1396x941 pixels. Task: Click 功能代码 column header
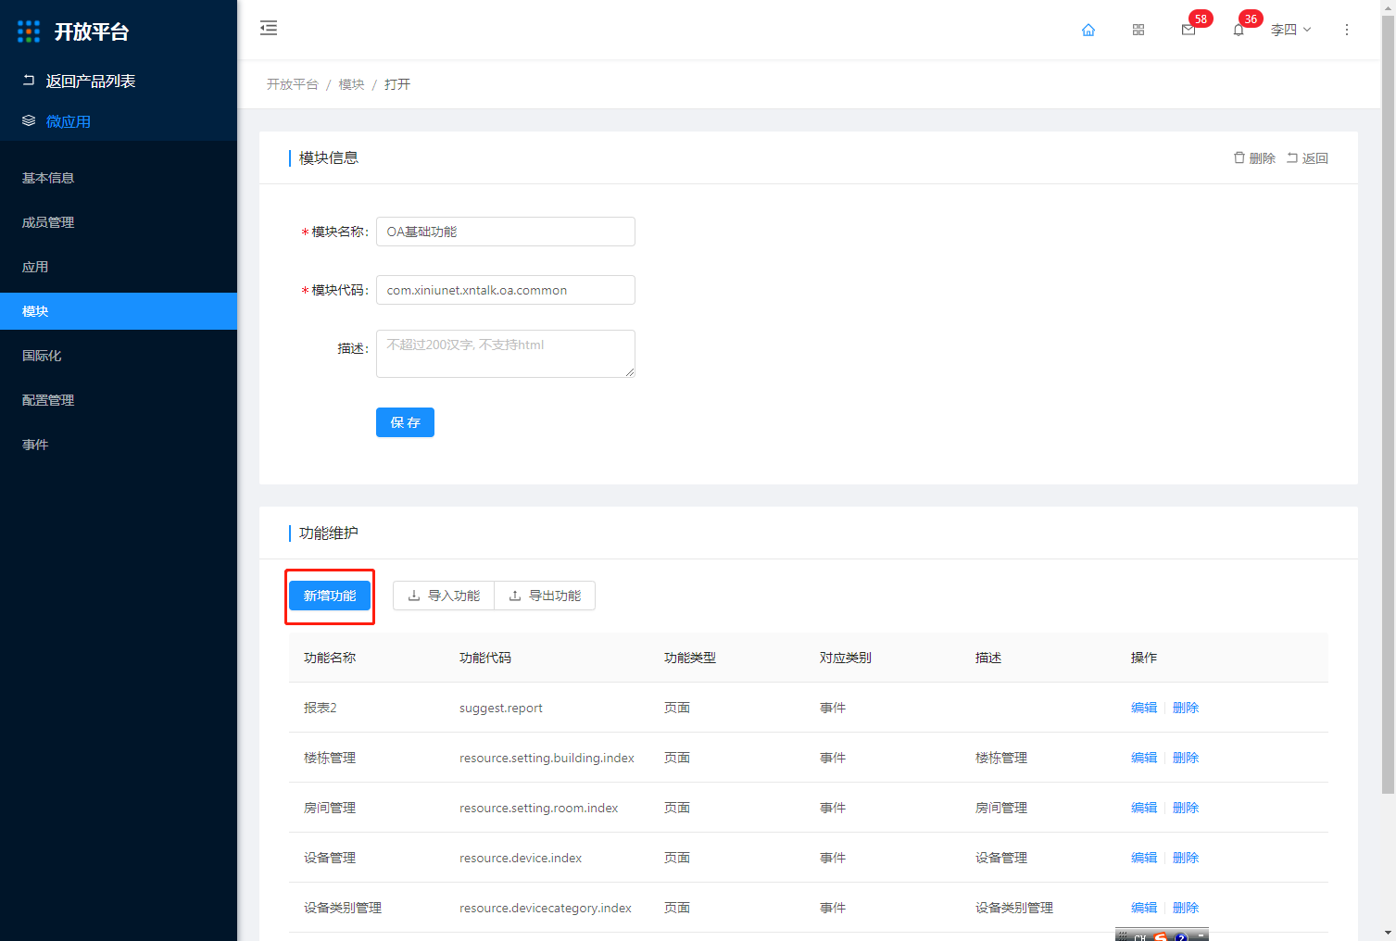(485, 658)
